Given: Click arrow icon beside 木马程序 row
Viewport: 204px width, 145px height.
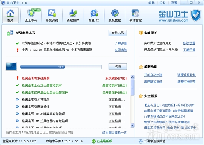Looking at the screenshot, I should click(x=17, y=99).
